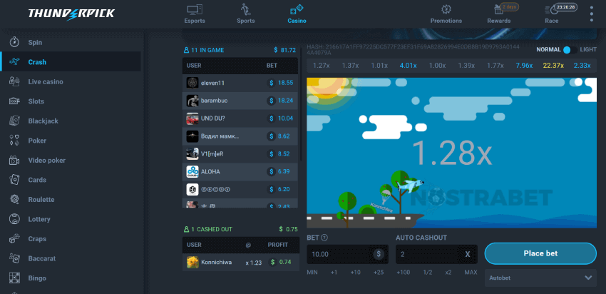
Task: Click the Sports player icon
Action: [245, 9]
